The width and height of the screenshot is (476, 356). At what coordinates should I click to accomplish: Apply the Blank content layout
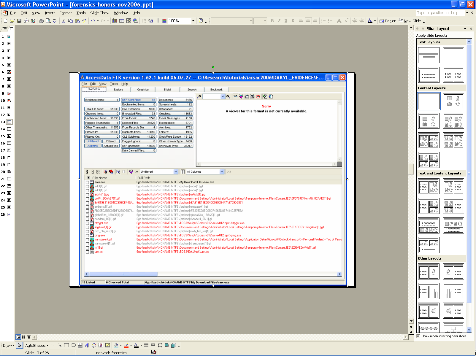click(429, 101)
